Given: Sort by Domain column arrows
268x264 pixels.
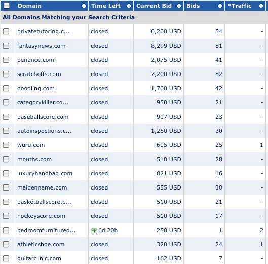Looking at the screenshot, I should click(84, 6).
